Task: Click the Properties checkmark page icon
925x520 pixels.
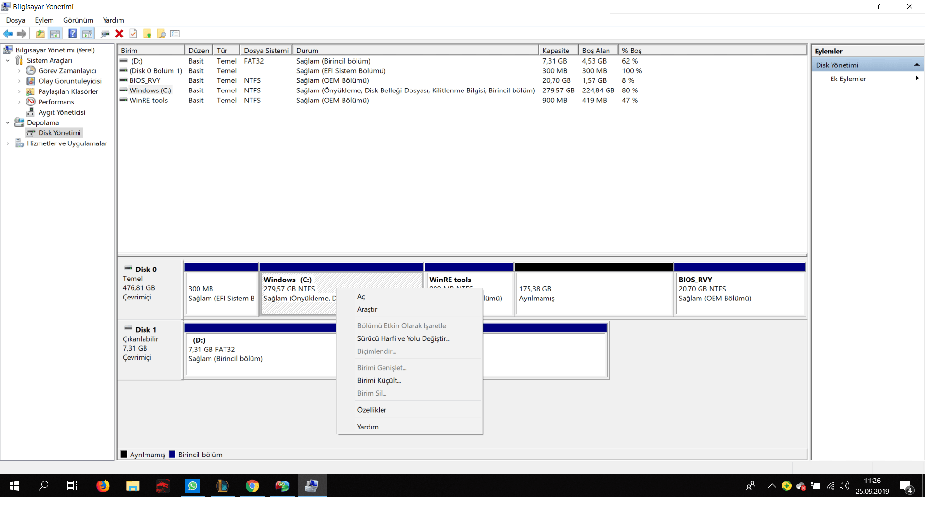Action: tap(133, 34)
